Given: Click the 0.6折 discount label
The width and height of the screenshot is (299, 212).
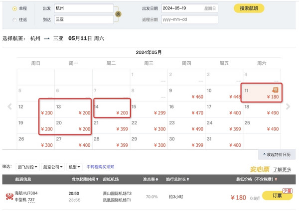Looking at the screenshot, I should tap(255, 199).
